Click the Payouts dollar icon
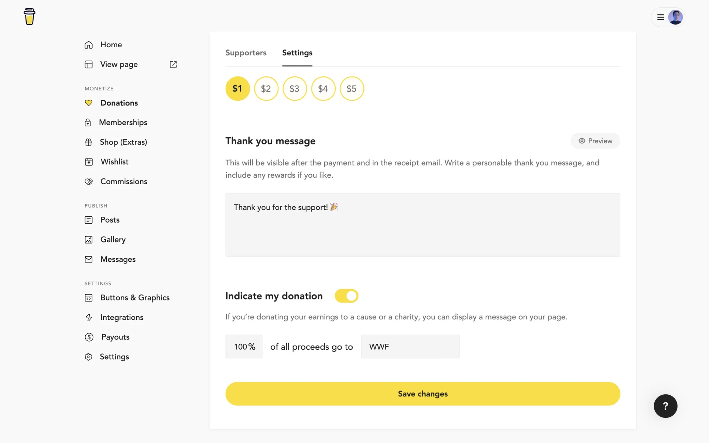 pyautogui.click(x=89, y=337)
